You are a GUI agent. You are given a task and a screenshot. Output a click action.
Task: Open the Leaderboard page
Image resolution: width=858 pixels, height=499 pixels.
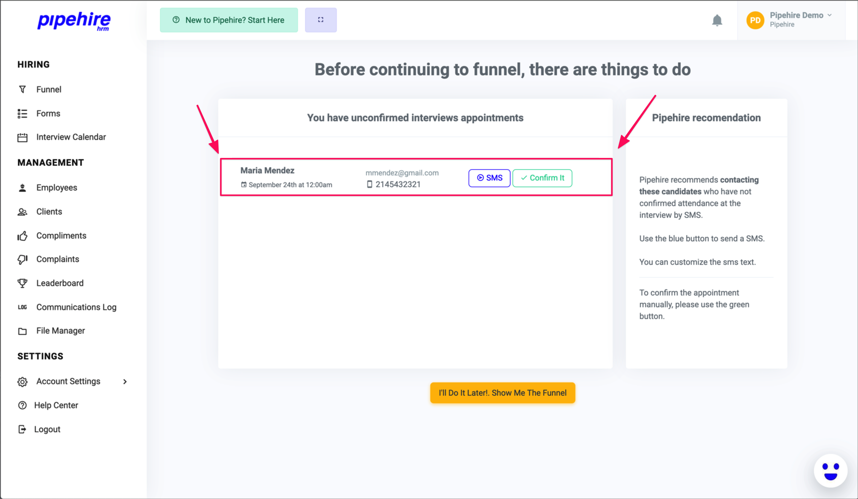[x=60, y=283]
